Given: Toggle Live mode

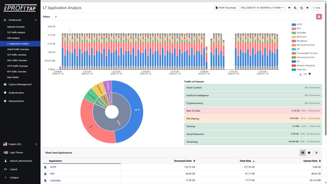Looking at the screenshot, I should [x=316, y=8].
